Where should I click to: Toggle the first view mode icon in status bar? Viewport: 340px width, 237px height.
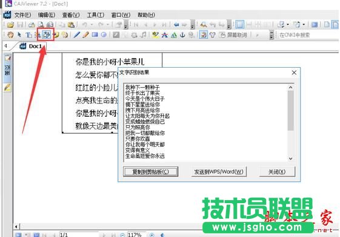pos(18,235)
